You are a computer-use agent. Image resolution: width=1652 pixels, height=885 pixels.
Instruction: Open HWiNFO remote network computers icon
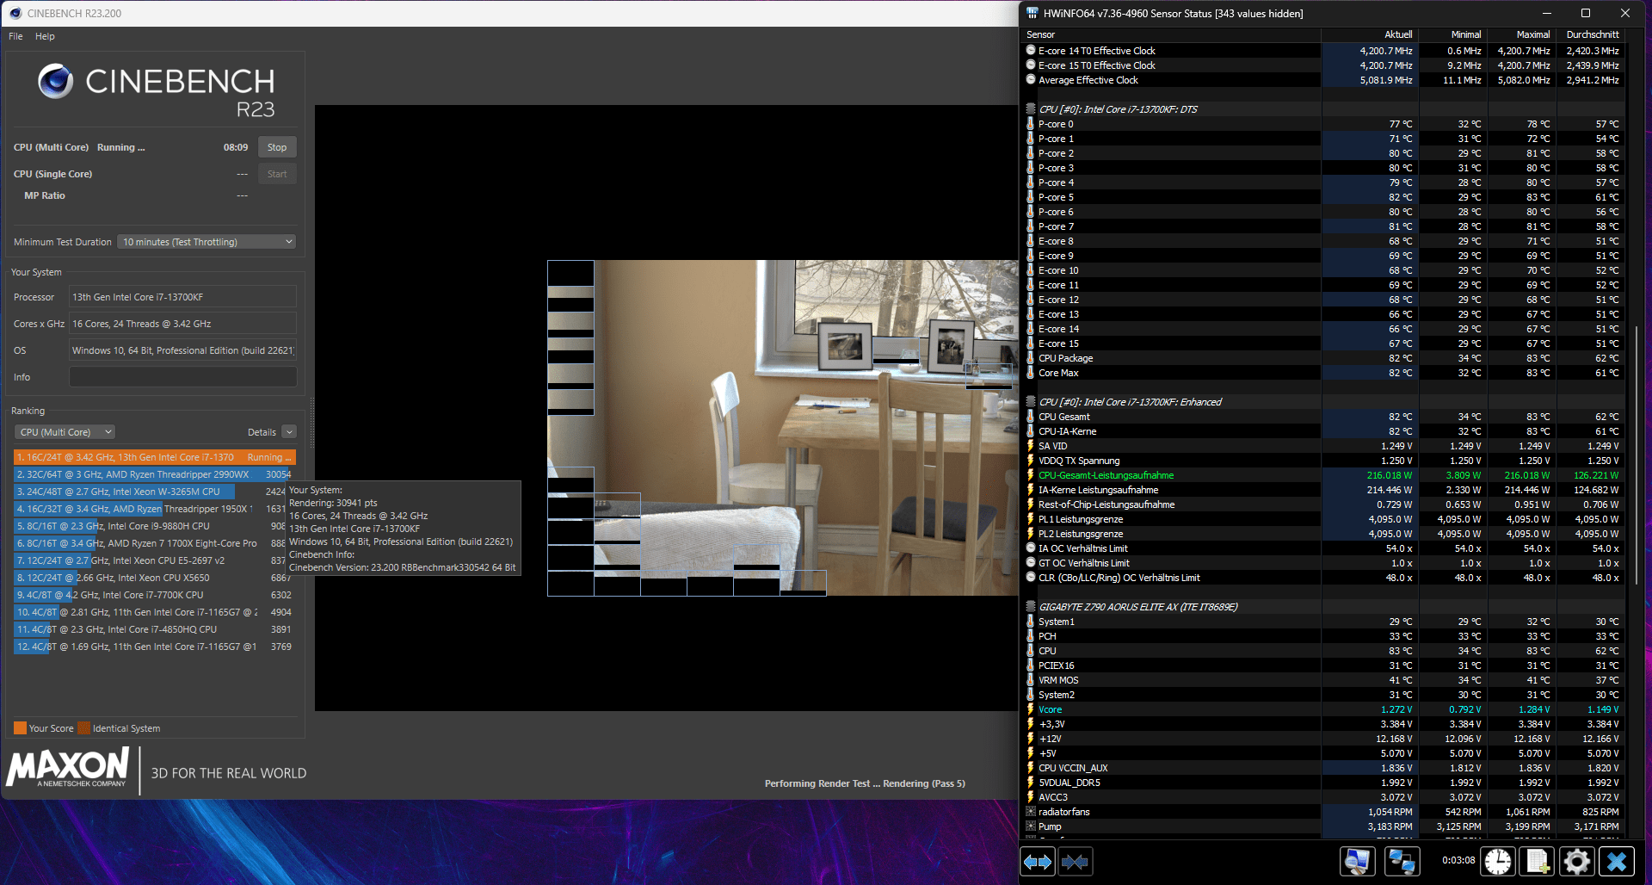[1402, 861]
